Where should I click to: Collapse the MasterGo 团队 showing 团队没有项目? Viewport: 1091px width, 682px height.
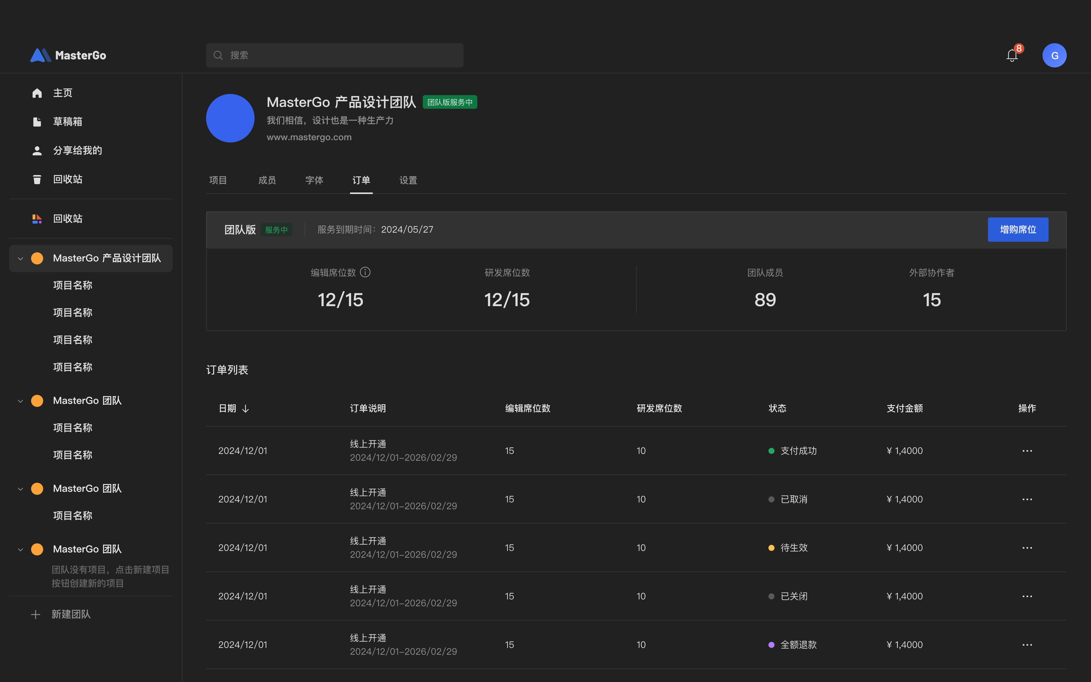coord(20,549)
